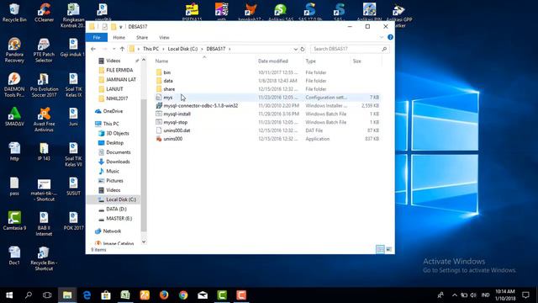Select Documents in navigation pane
Screen dimensions: 538x303
click(x=114, y=152)
